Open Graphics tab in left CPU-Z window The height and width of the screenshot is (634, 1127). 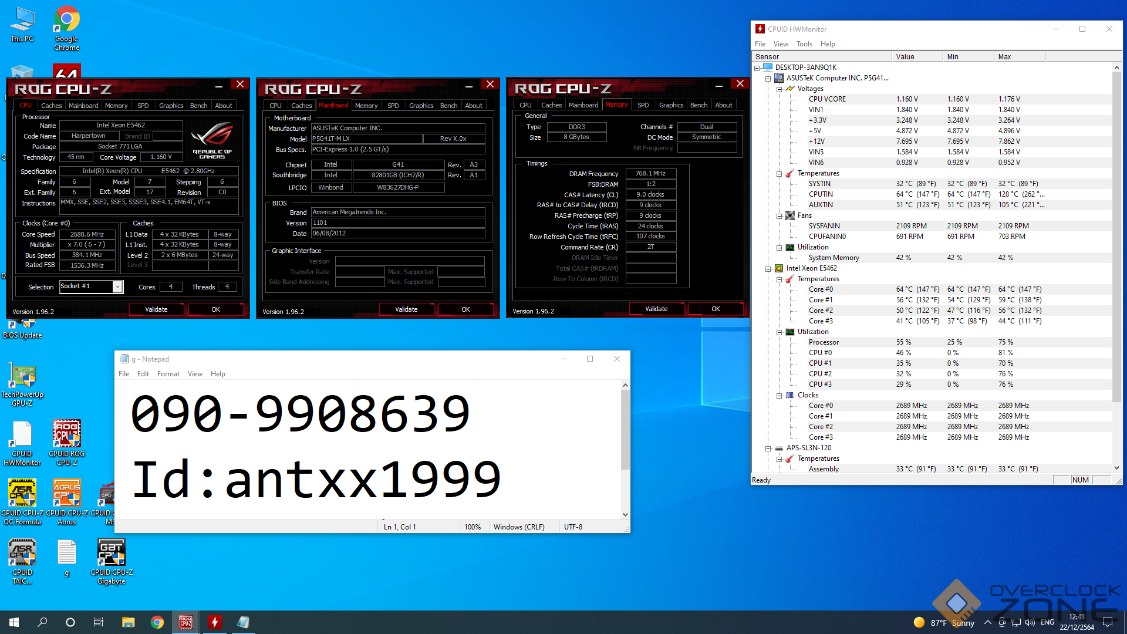pos(171,106)
